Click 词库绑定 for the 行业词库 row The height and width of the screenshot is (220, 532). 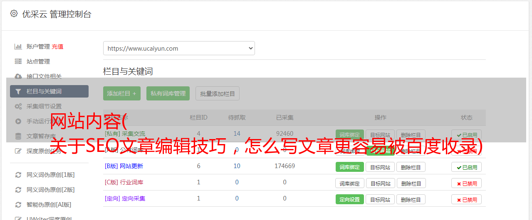coord(350,183)
